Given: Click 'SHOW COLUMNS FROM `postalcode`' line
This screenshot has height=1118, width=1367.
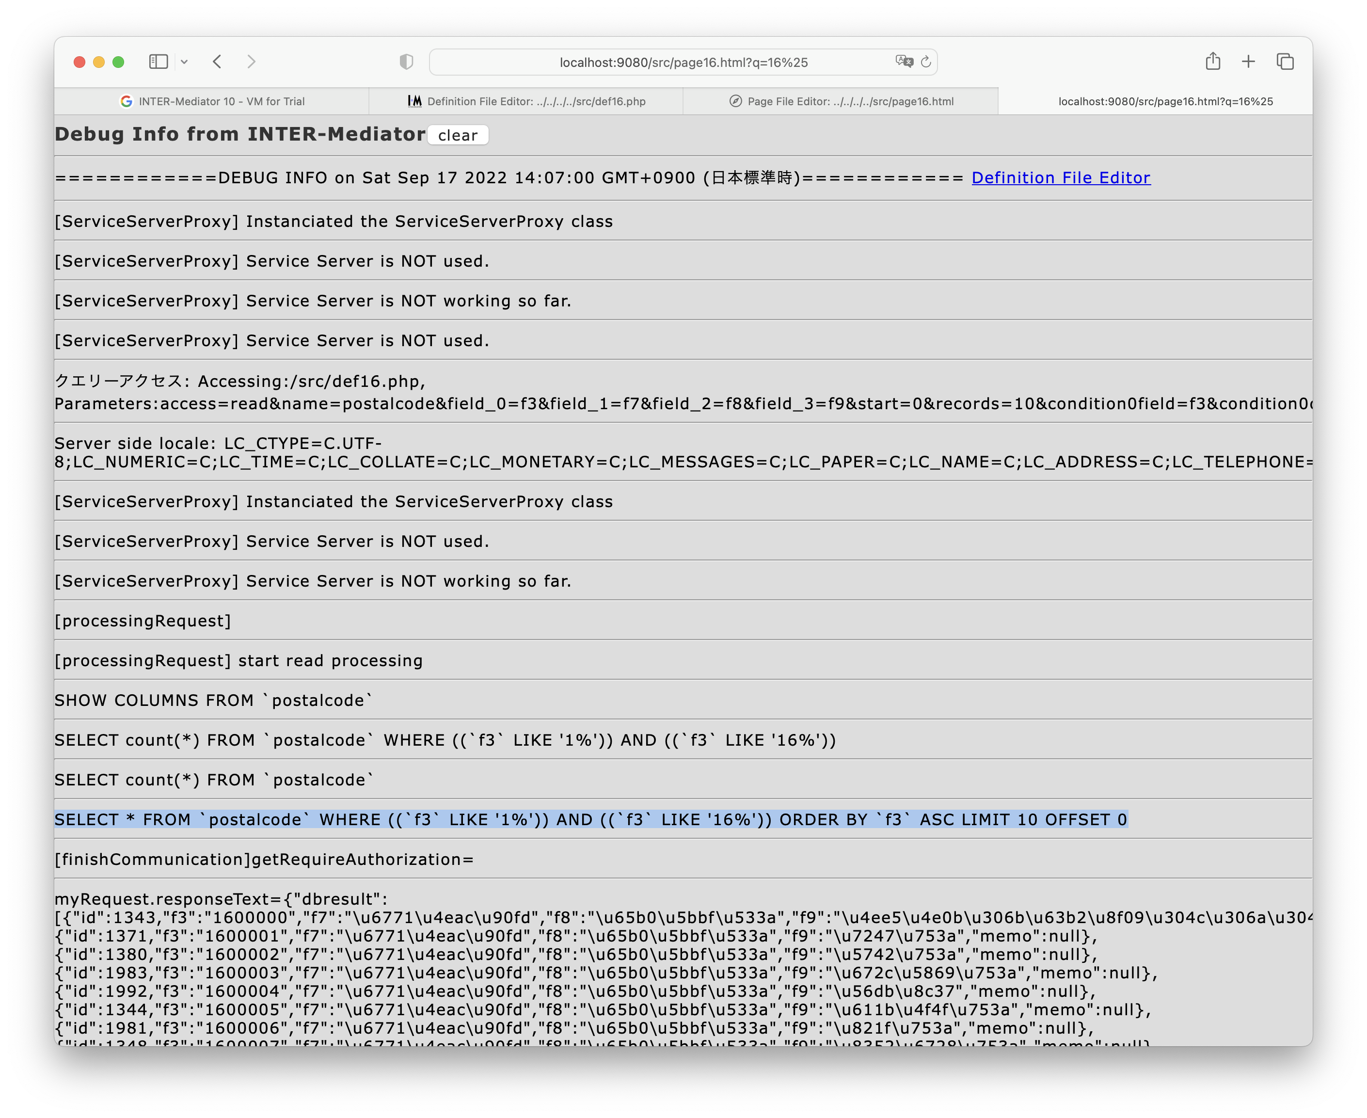Looking at the screenshot, I should 213,701.
